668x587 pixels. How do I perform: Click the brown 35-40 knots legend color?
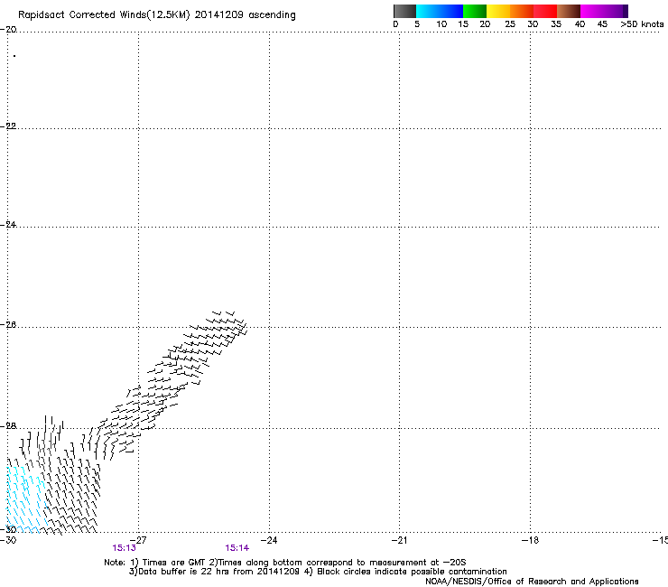tap(569, 11)
